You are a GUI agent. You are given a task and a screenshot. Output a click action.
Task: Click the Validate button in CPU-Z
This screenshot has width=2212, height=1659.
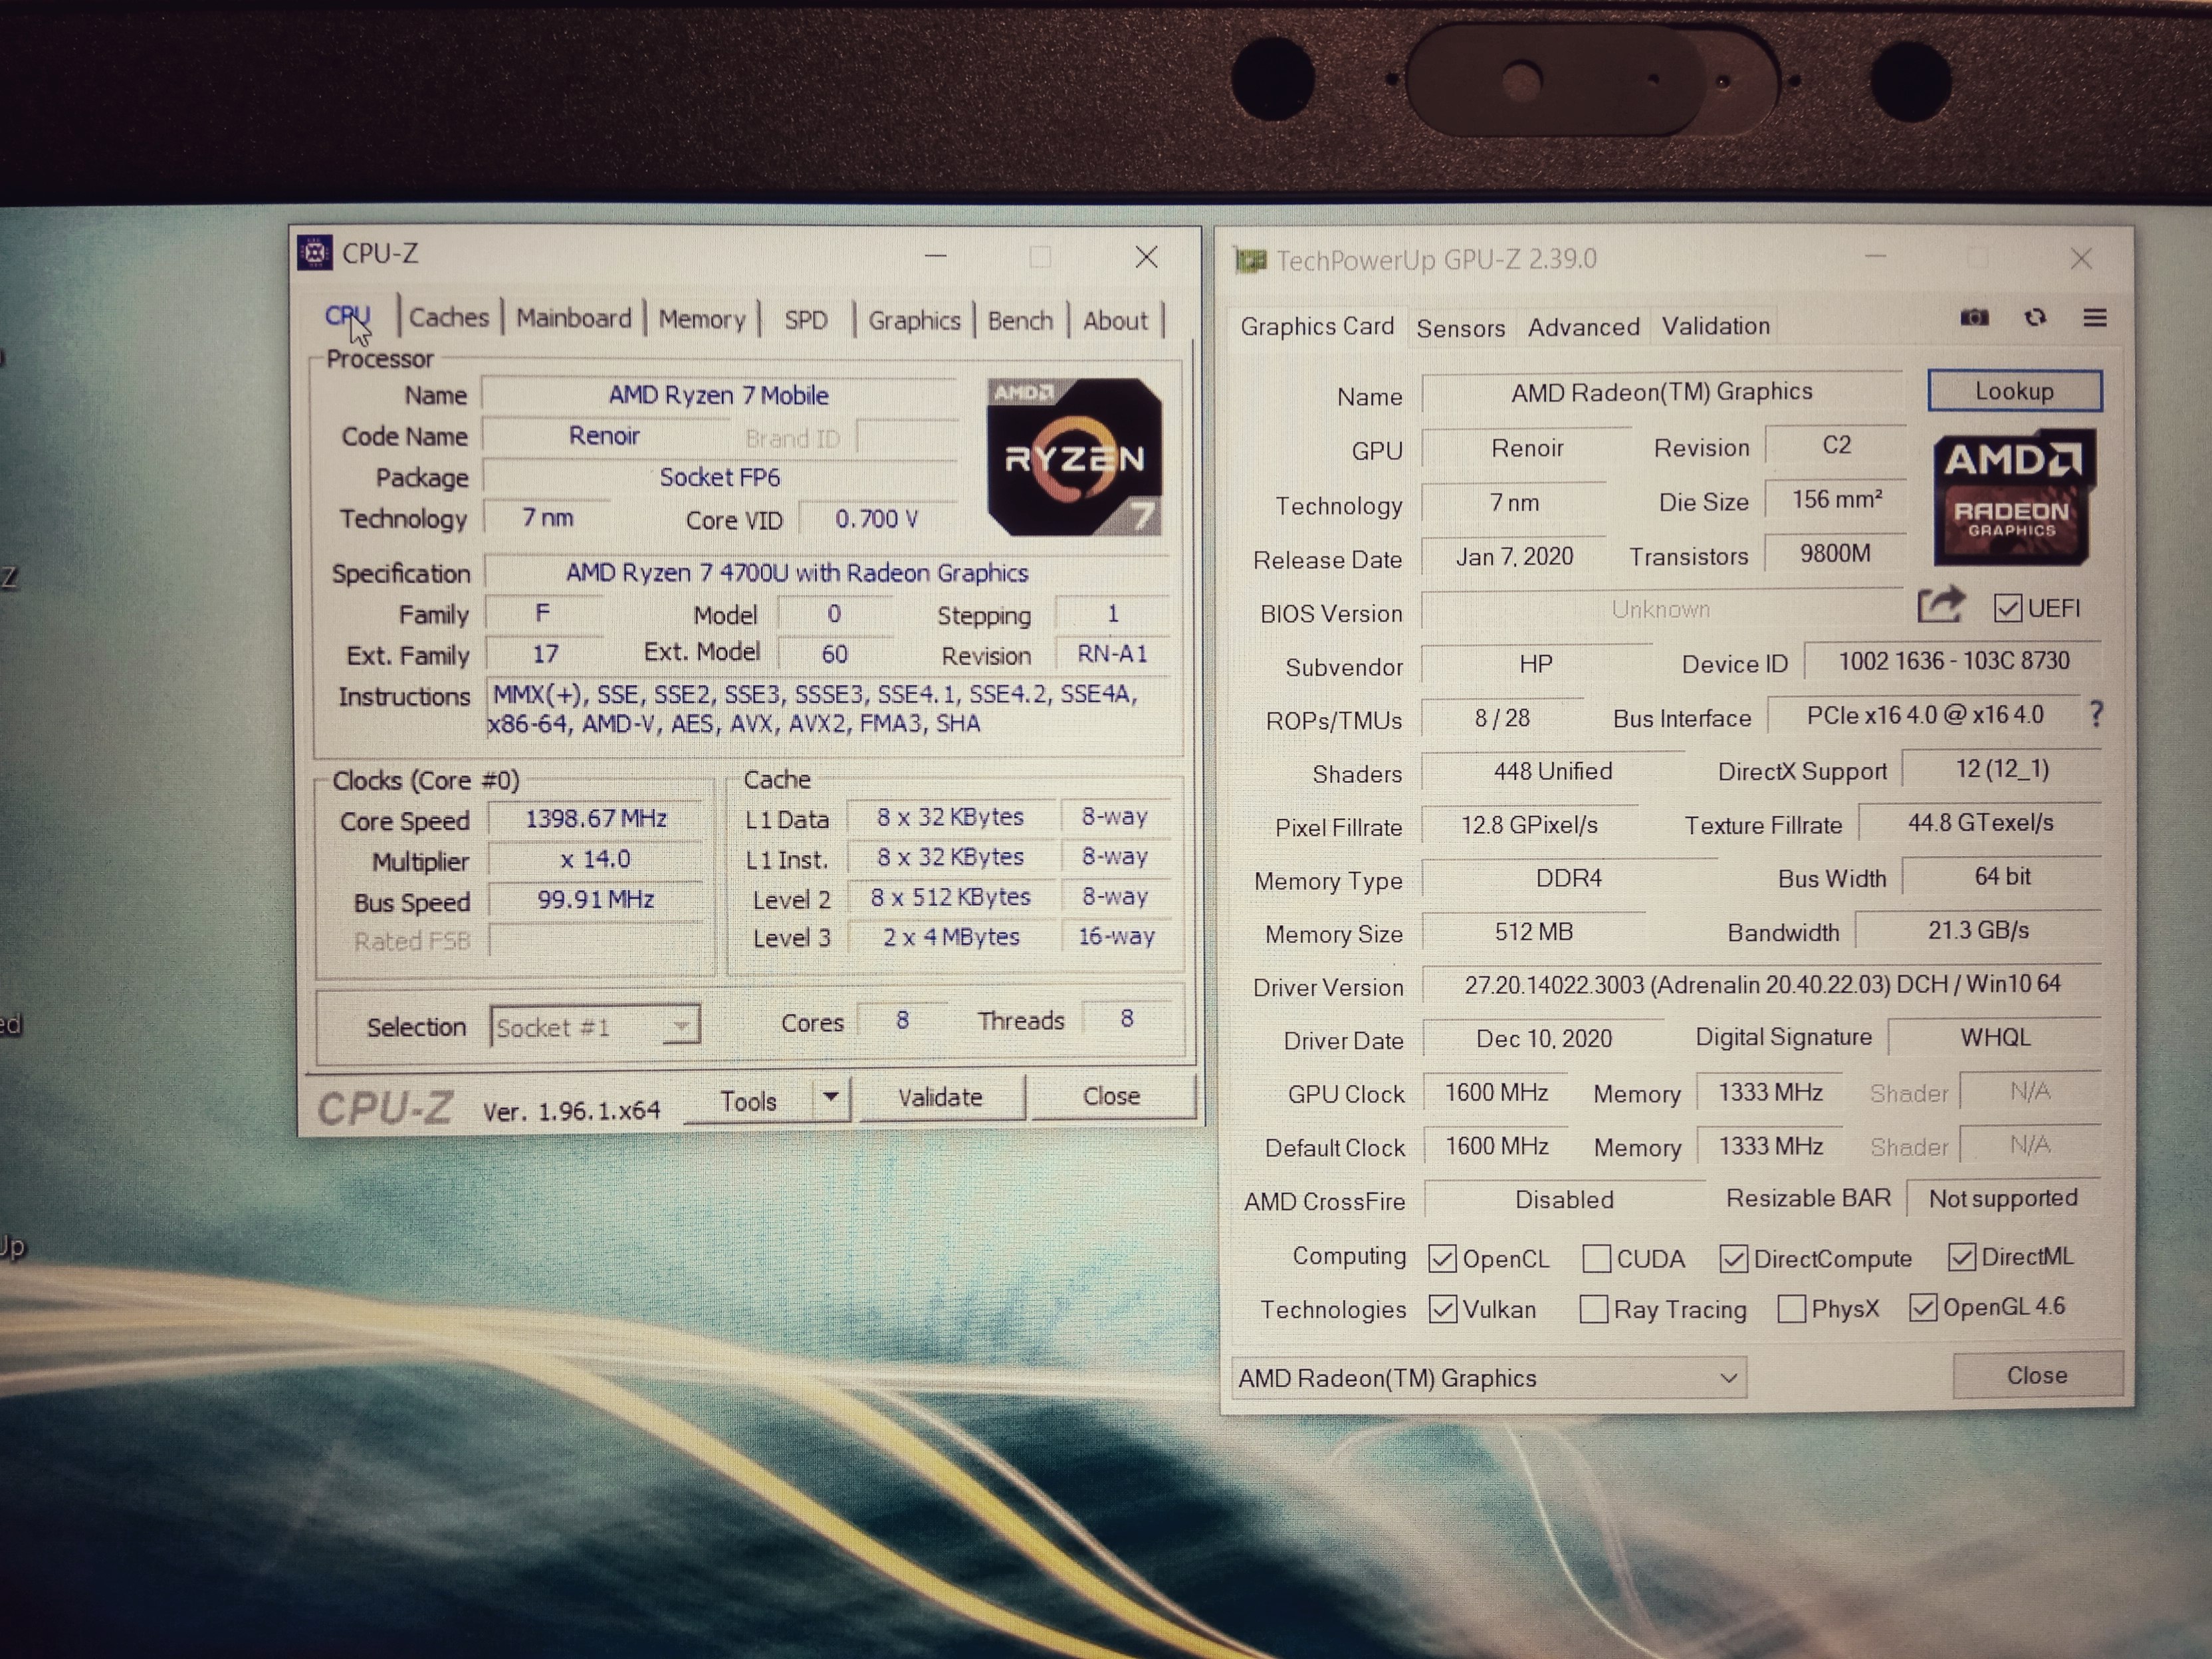pyautogui.click(x=940, y=1098)
